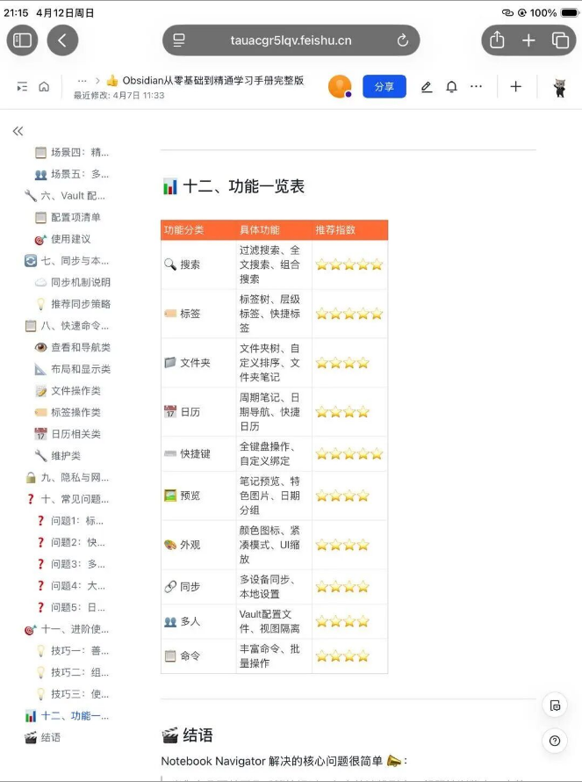Open outline section 九、隐私与网…
The image size is (582, 782).
click(x=67, y=477)
